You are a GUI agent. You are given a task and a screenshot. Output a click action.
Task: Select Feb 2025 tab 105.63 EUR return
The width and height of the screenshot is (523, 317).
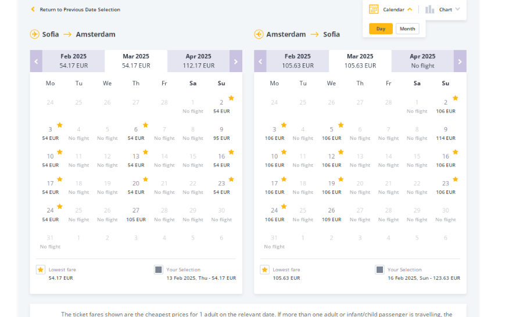coord(298,61)
